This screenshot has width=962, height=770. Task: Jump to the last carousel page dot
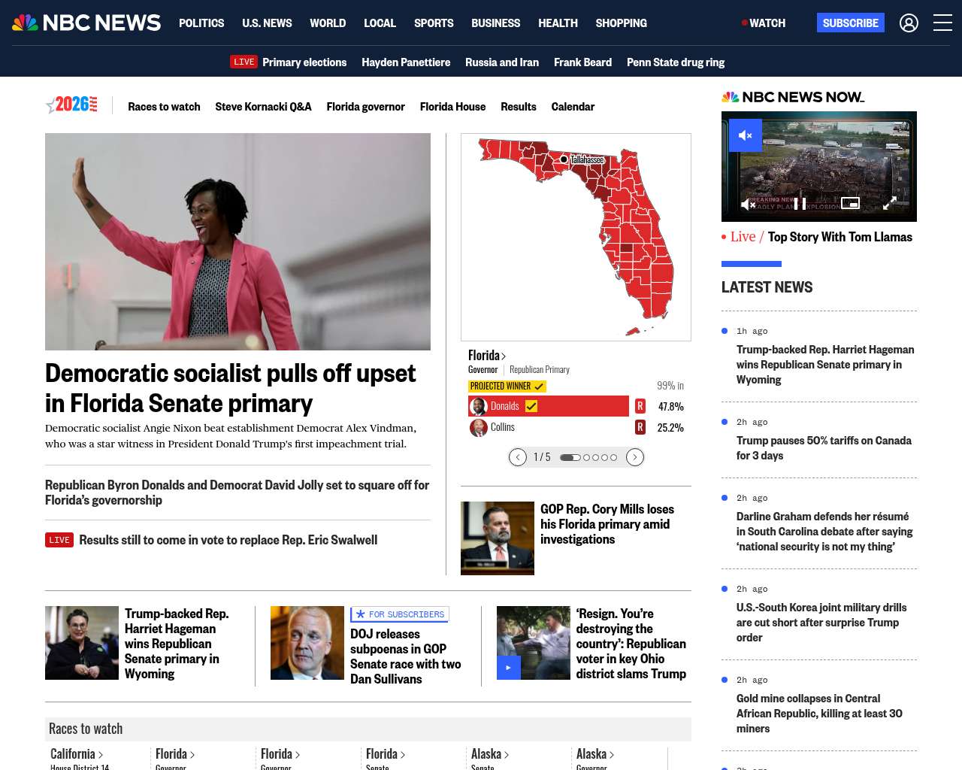614,457
